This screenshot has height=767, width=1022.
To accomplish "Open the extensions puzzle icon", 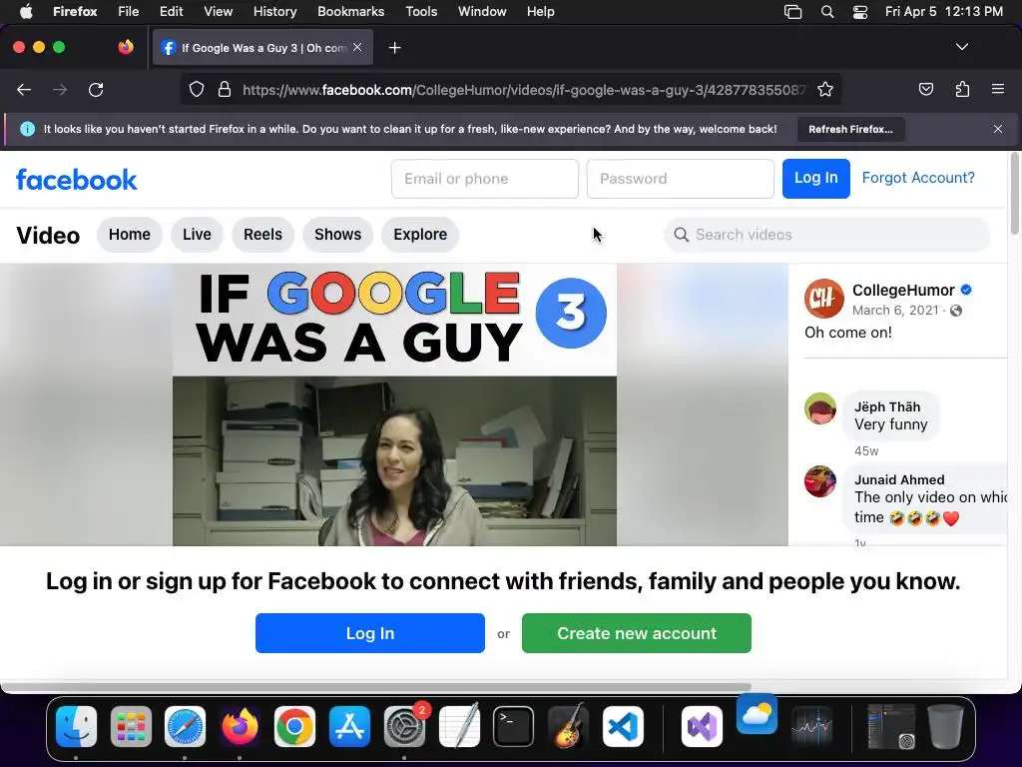I will [x=962, y=89].
